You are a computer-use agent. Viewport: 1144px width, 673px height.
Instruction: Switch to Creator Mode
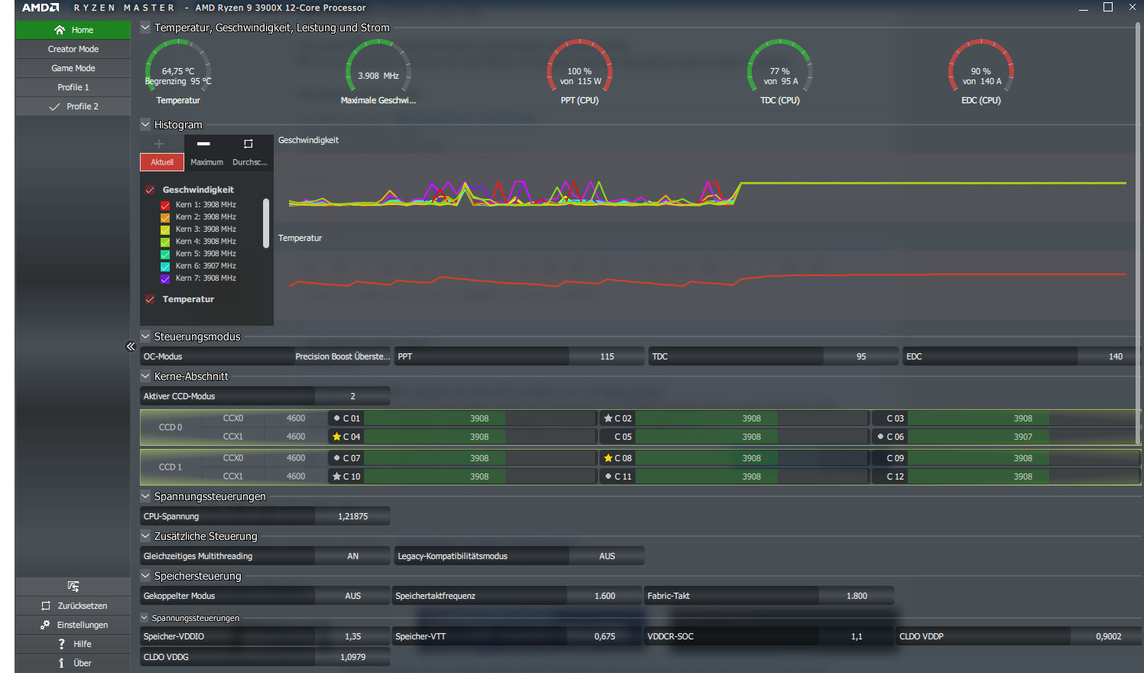(x=73, y=49)
